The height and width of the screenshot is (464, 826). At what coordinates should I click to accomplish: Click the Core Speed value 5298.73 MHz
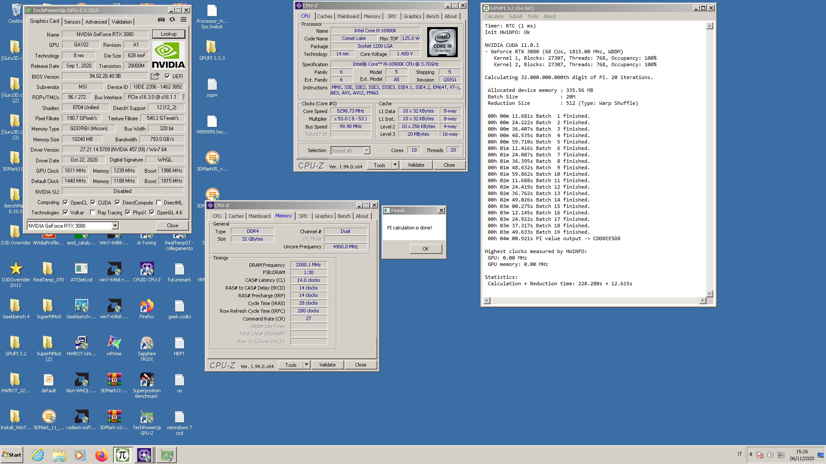[x=351, y=111]
